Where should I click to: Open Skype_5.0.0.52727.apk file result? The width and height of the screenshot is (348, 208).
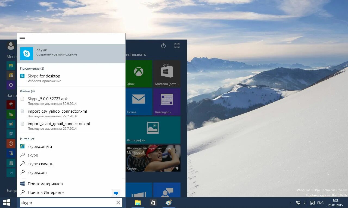[x=71, y=101]
